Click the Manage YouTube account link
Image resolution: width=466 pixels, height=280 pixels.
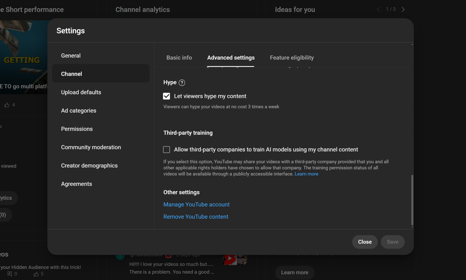coord(196,204)
